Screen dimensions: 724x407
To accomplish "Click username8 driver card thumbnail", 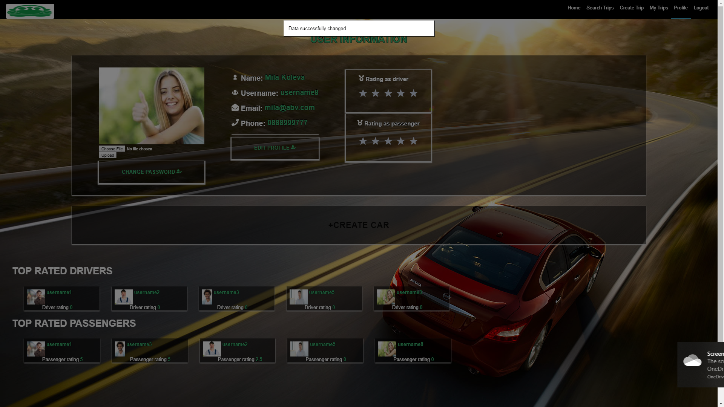I will (x=386, y=297).
